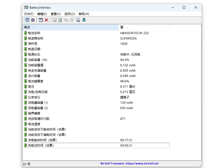Select the 充电剩余时间 (估算) row

(97, 140)
